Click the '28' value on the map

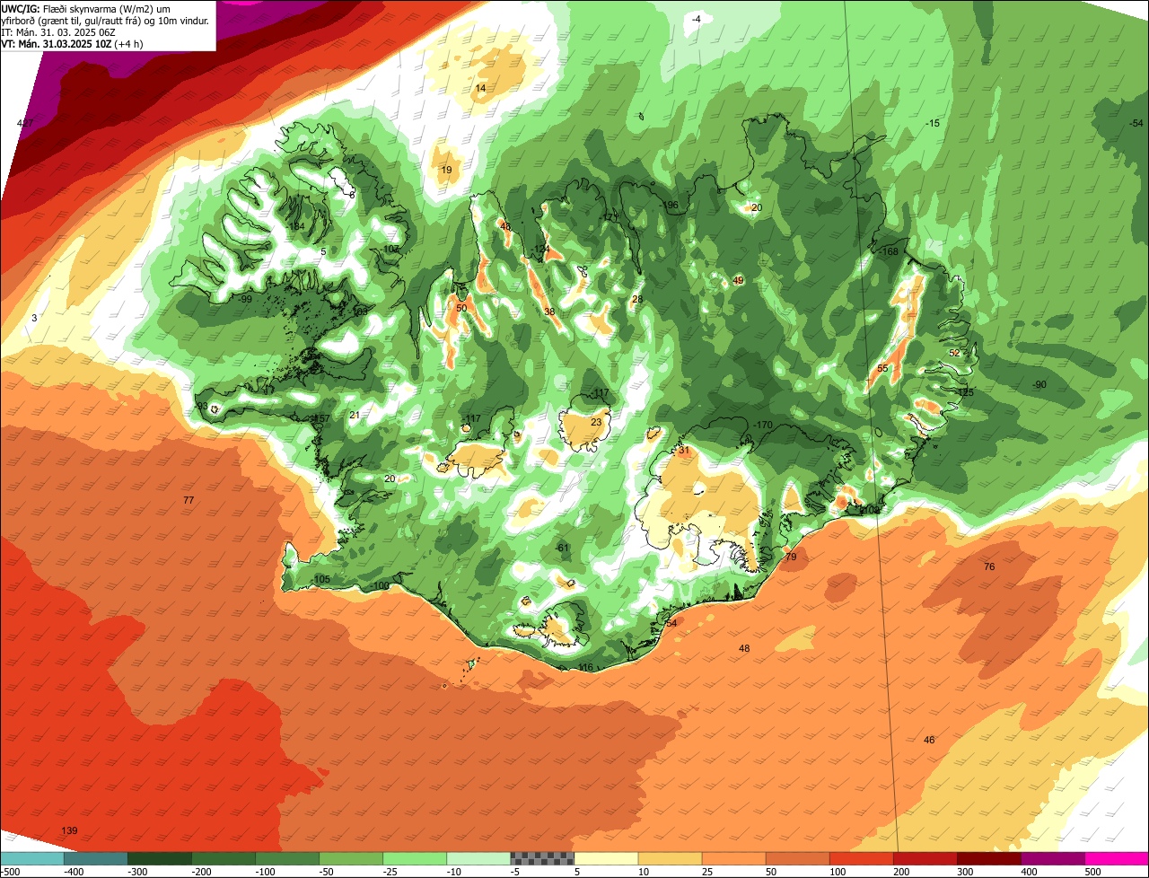coord(637,300)
